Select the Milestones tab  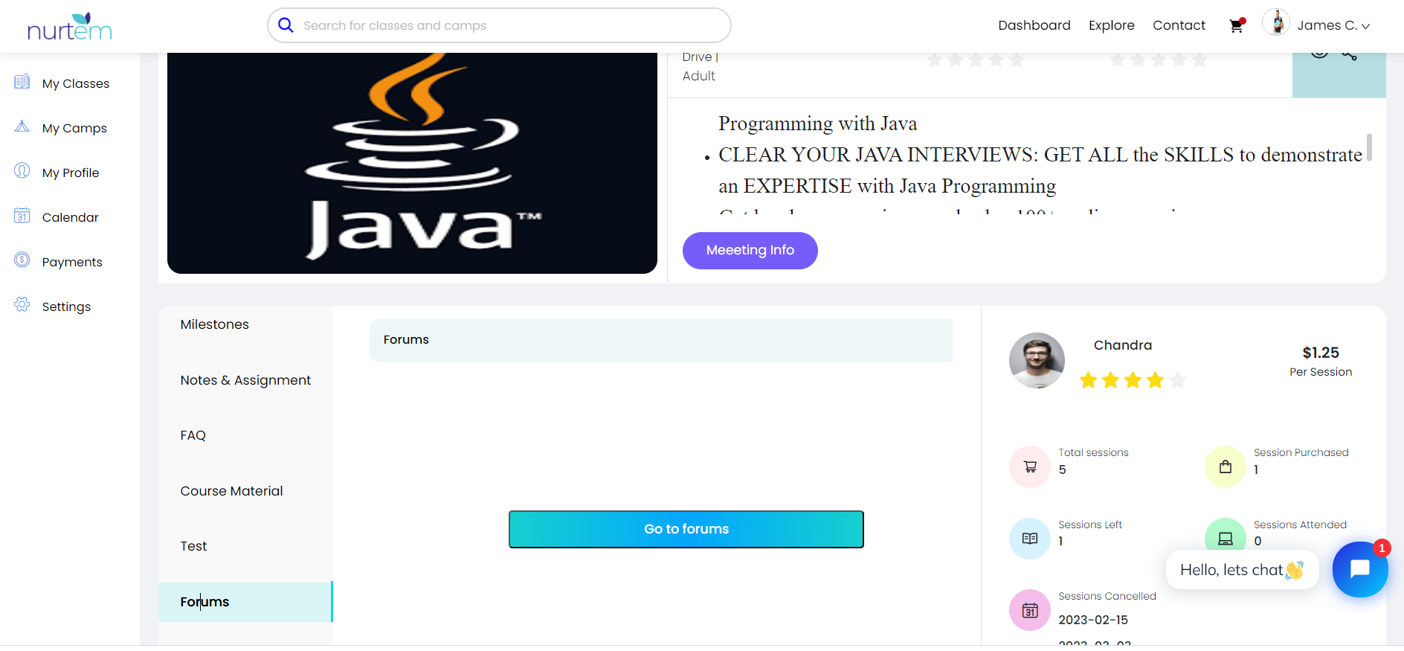tap(214, 324)
